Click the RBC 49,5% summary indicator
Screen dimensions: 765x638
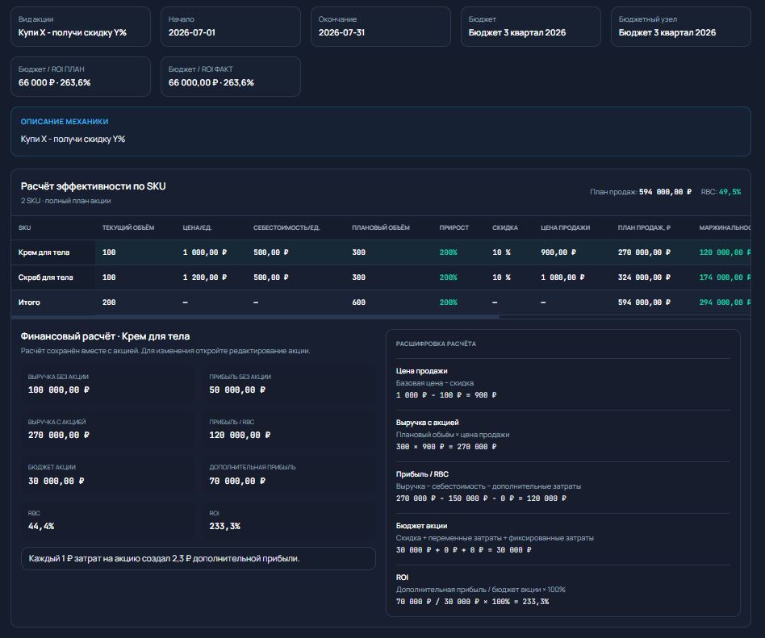(x=721, y=192)
